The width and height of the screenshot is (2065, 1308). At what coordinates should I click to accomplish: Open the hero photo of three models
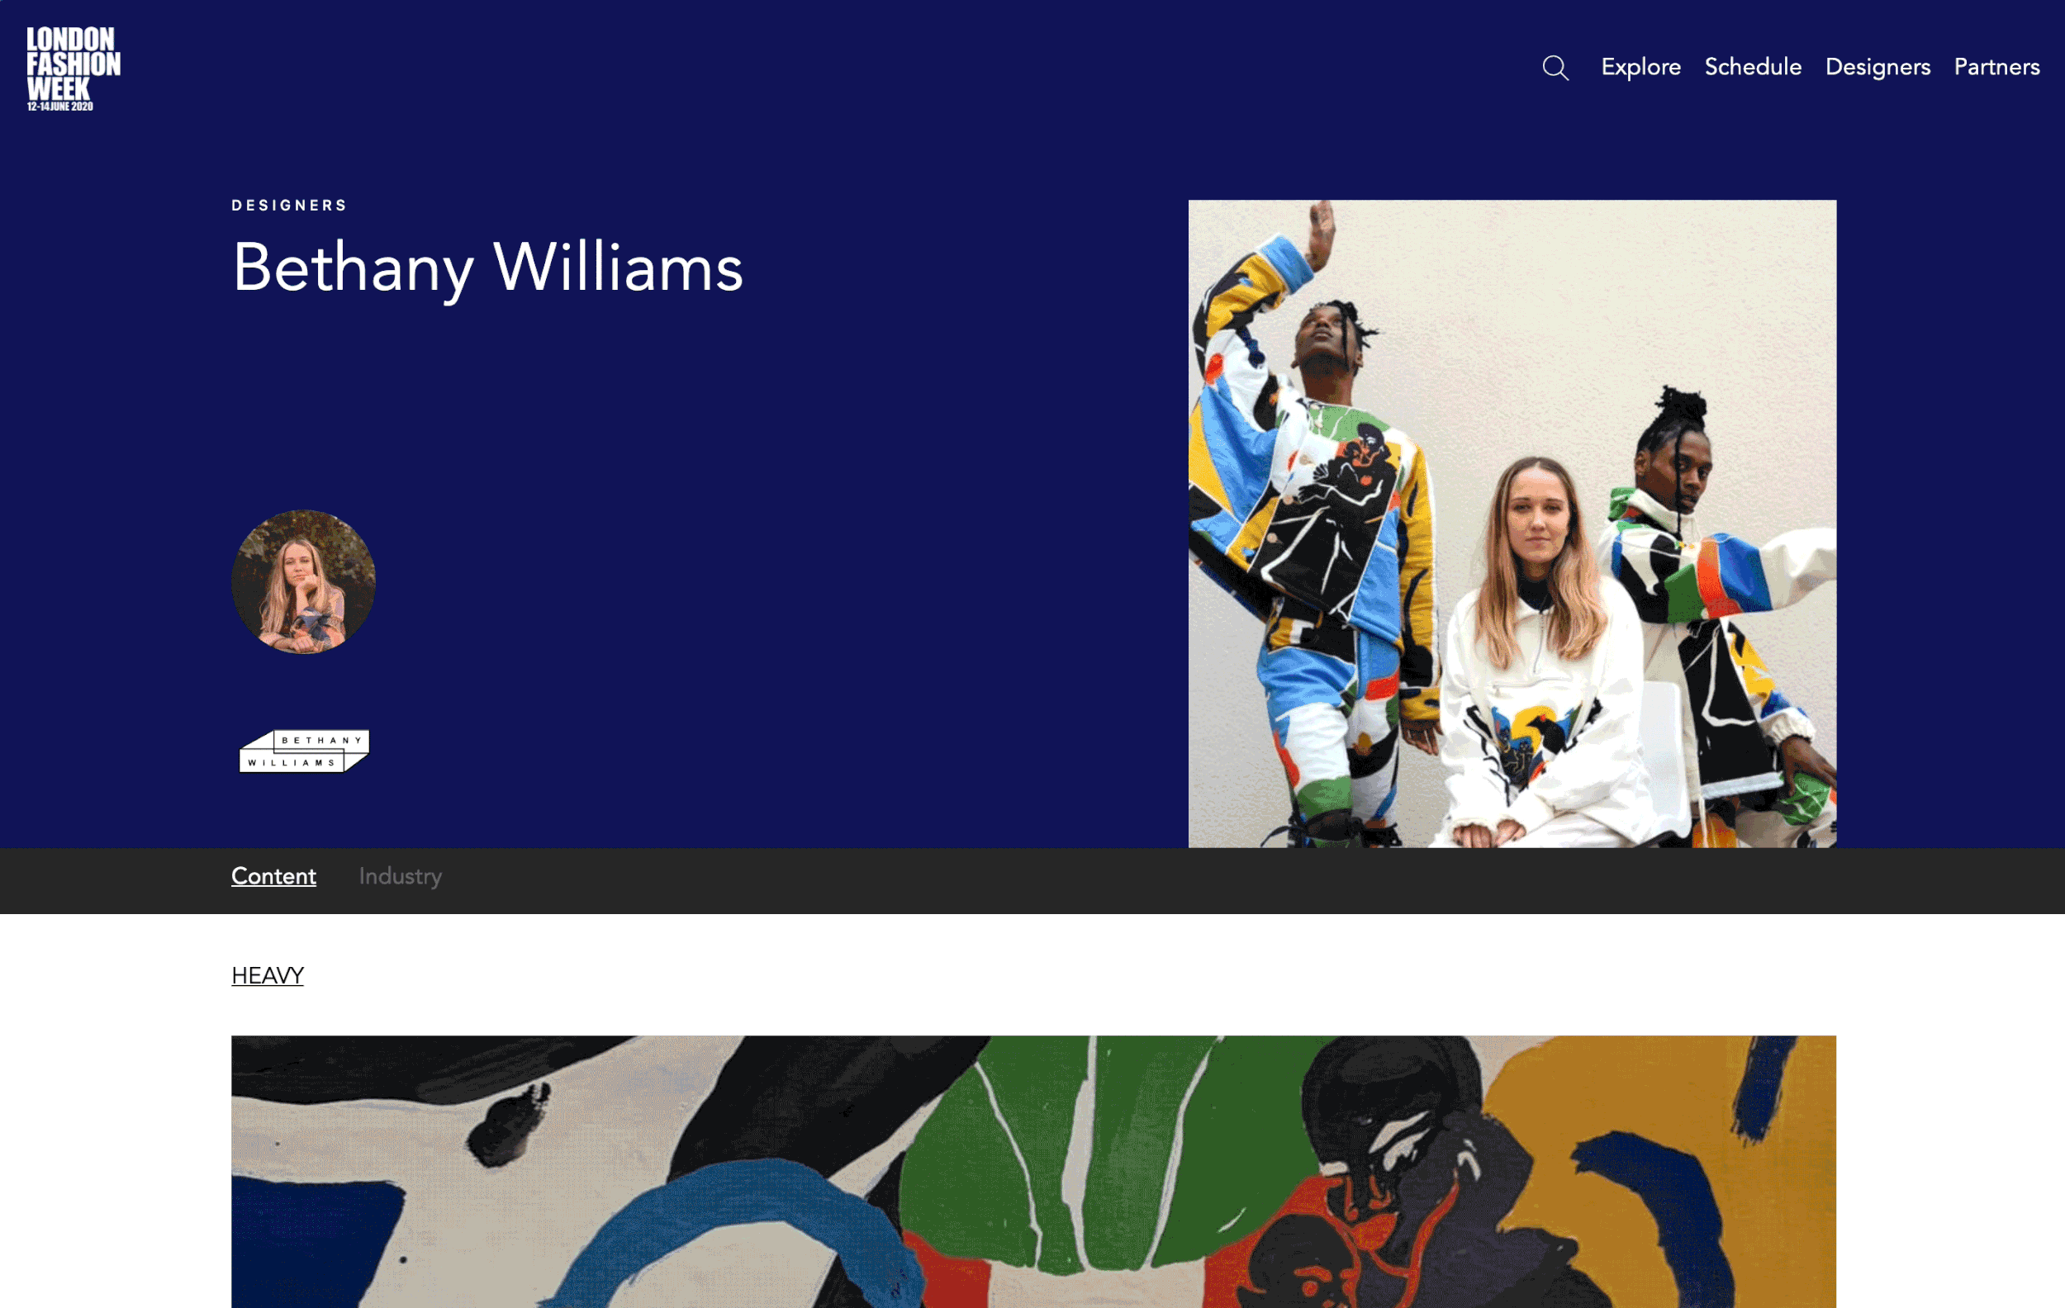tap(1512, 524)
